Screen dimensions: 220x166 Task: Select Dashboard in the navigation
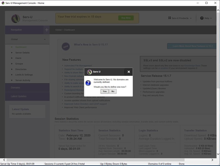click(x=21, y=47)
